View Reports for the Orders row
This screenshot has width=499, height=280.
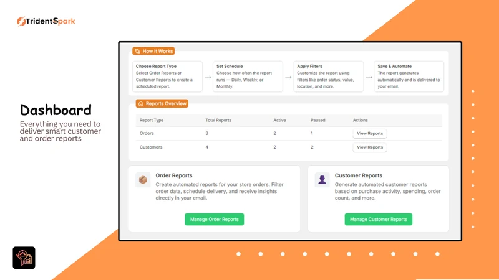(x=370, y=133)
